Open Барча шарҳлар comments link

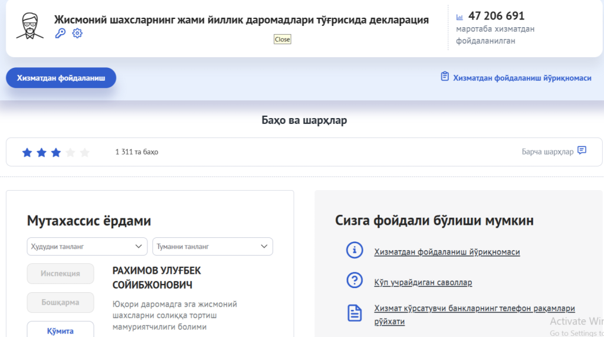[x=547, y=152]
